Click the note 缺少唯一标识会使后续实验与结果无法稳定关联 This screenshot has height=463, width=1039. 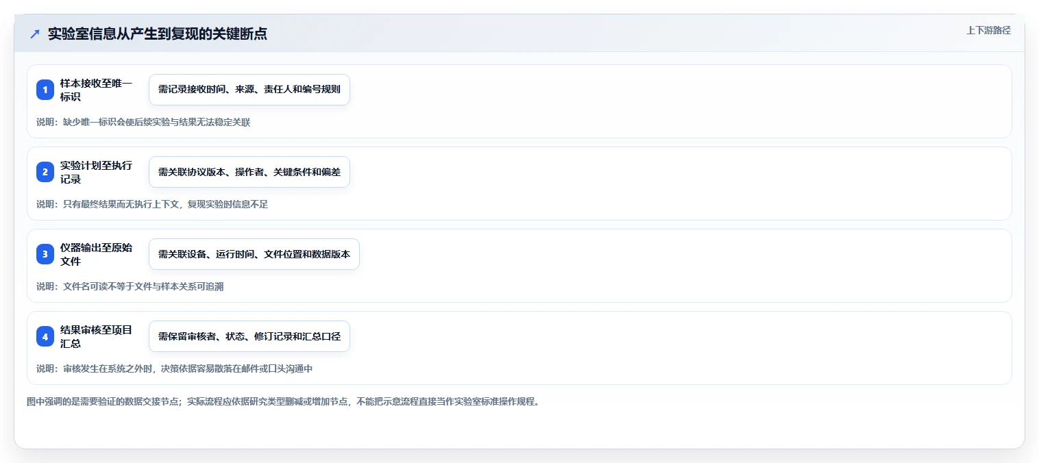click(x=156, y=123)
